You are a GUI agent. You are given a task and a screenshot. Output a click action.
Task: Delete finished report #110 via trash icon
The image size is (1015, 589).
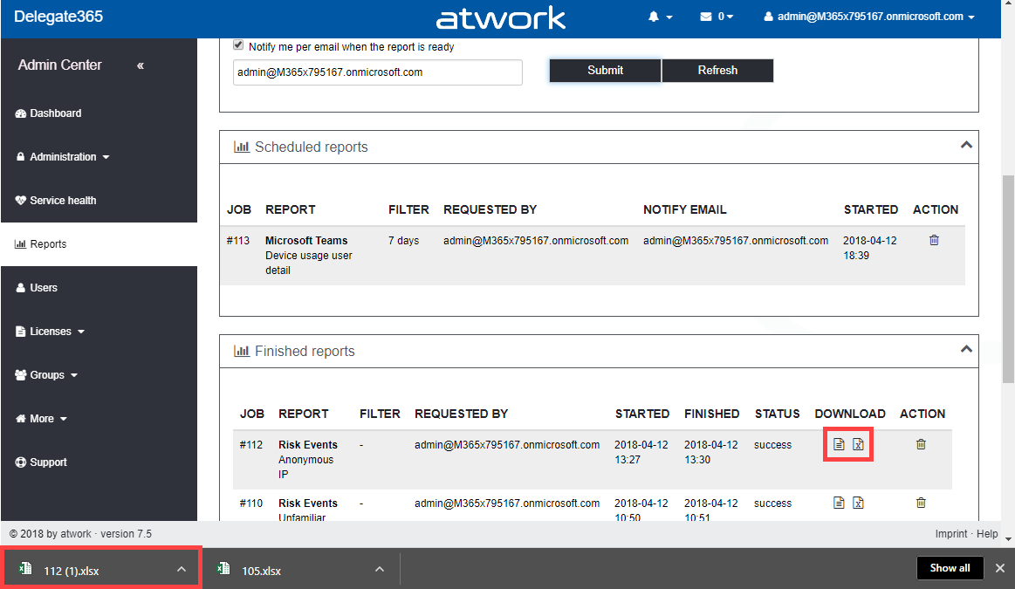[921, 503]
